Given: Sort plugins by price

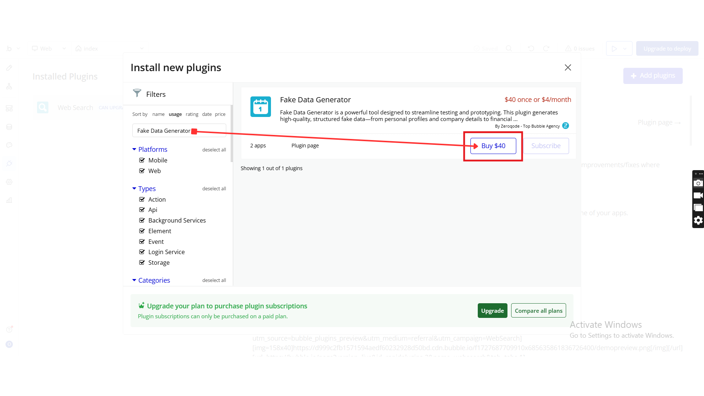Looking at the screenshot, I should tap(220, 114).
